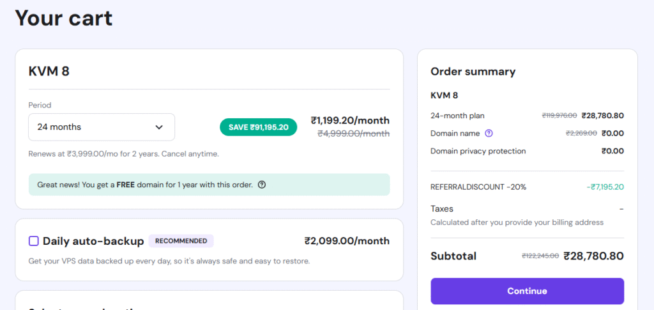Click the Daily auto-backup label text

93,241
